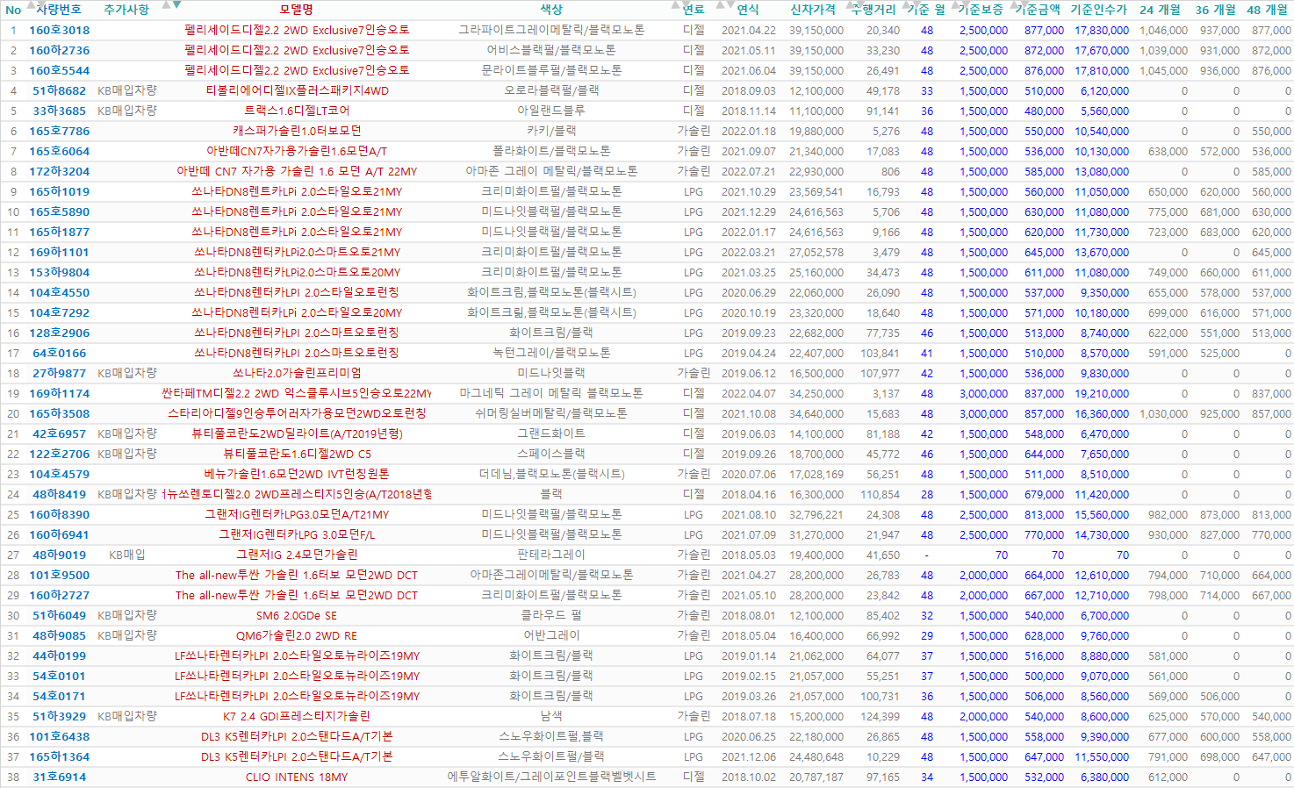Click the 모델명 column header
1294x788 pixels.
click(296, 9)
